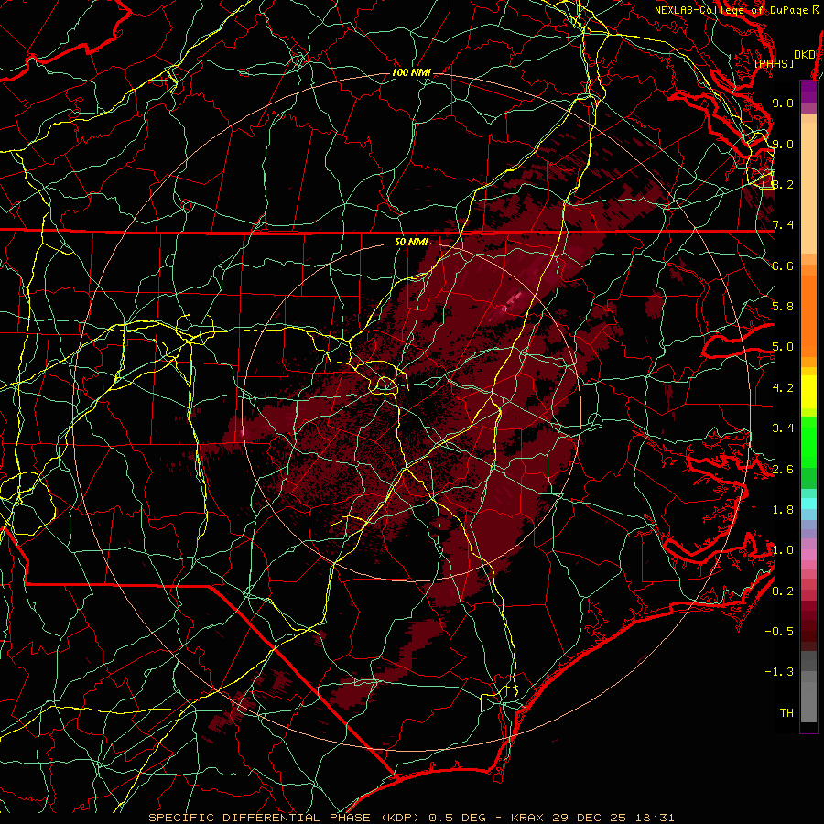Pick the bright yellow segment of the color bar
Viewport: 824px width, 824px height.
[808, 392]
